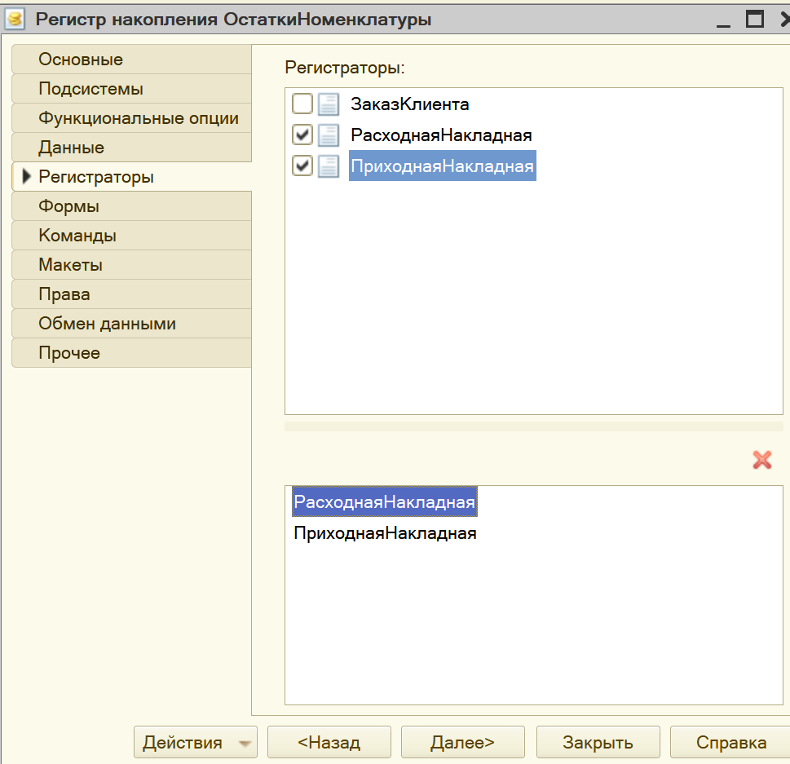Uncheck the РасходнаяНакладная registrator checkbox
790x764 pixels.
pyautogui.click(x=302, y=135)
